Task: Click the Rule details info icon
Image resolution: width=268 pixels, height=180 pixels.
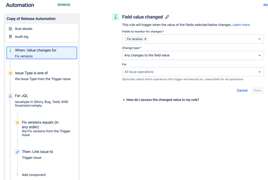Action: (x=10, y=29)
